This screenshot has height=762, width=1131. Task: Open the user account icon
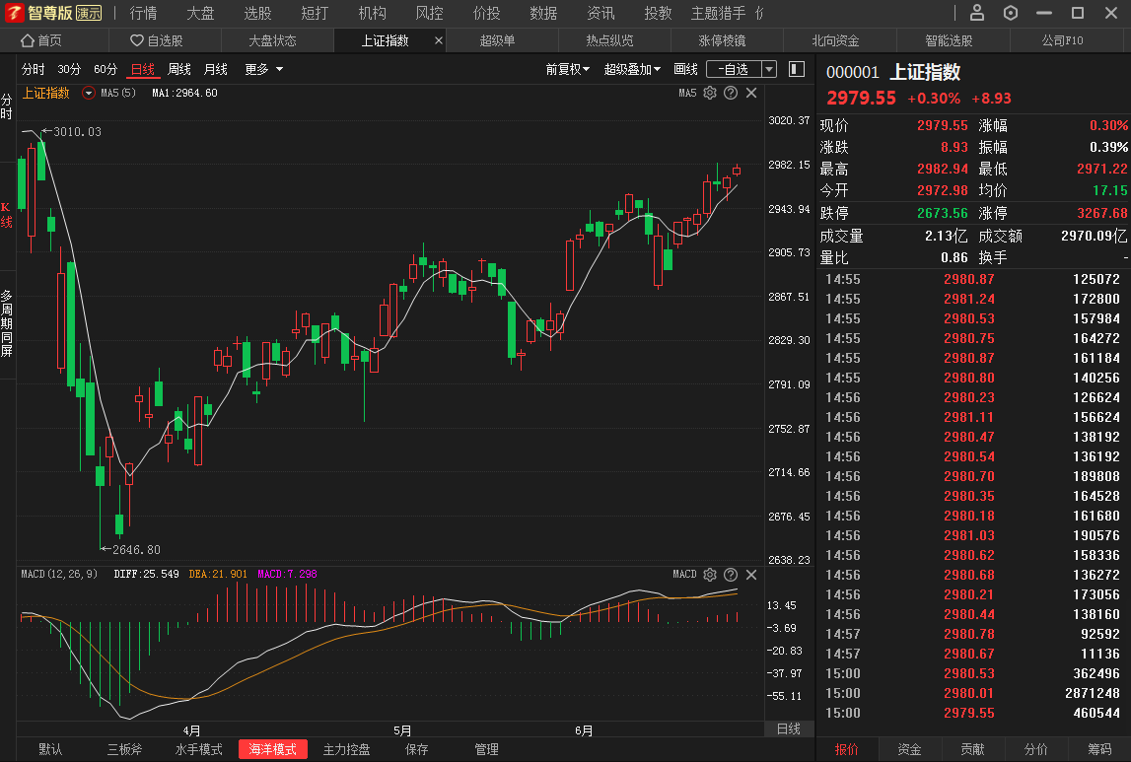point(976,13)
